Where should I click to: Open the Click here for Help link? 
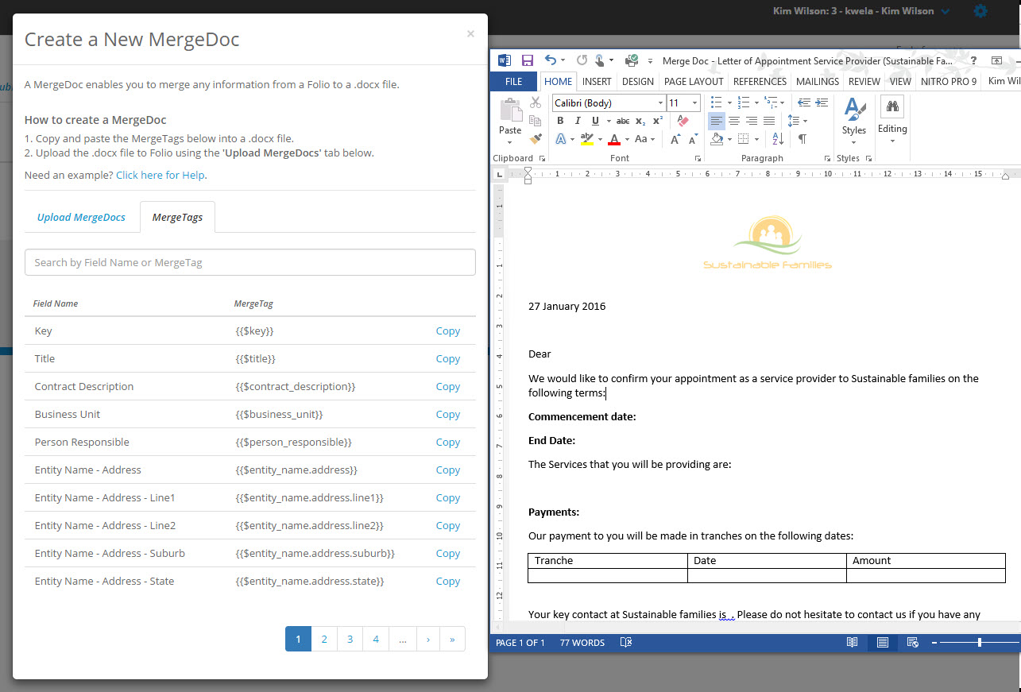[x=160, y=175]
